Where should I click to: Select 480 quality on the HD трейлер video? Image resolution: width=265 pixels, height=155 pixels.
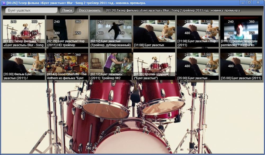[x=57, y=33]
